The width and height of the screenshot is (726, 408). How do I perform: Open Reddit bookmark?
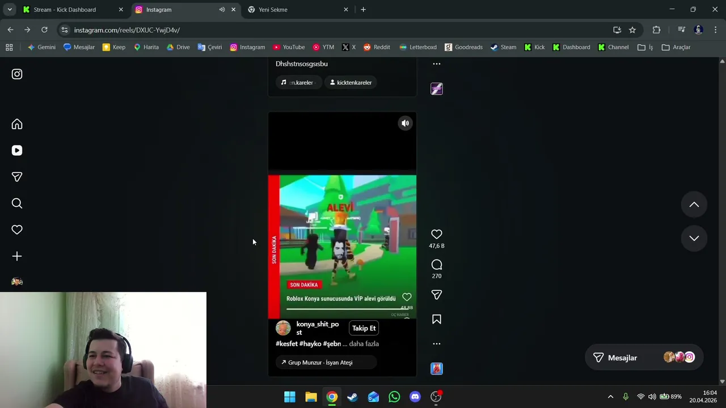click(x=377, y=47)
